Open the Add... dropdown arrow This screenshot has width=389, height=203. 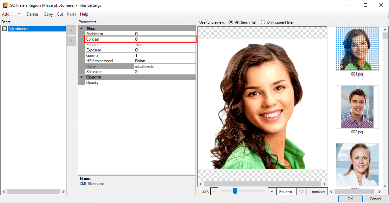pos(19,14)
